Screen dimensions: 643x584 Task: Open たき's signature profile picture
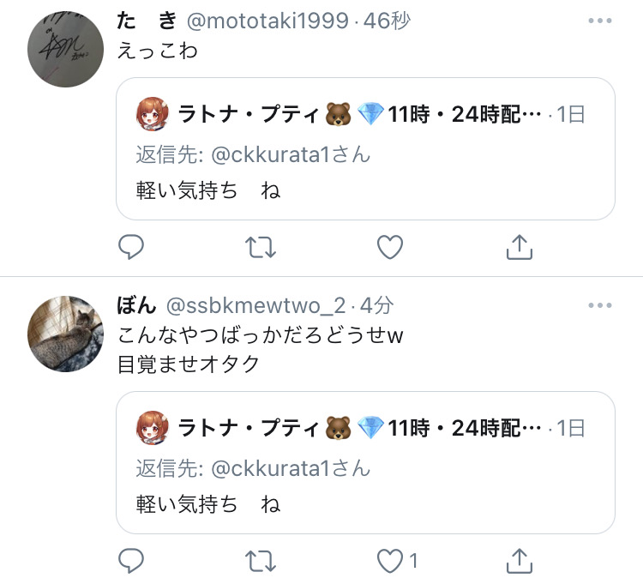click(66, 49)
